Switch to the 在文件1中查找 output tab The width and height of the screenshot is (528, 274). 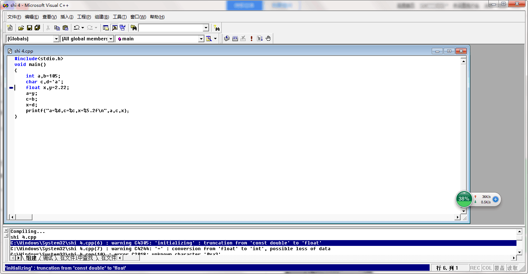pos(76,258)
